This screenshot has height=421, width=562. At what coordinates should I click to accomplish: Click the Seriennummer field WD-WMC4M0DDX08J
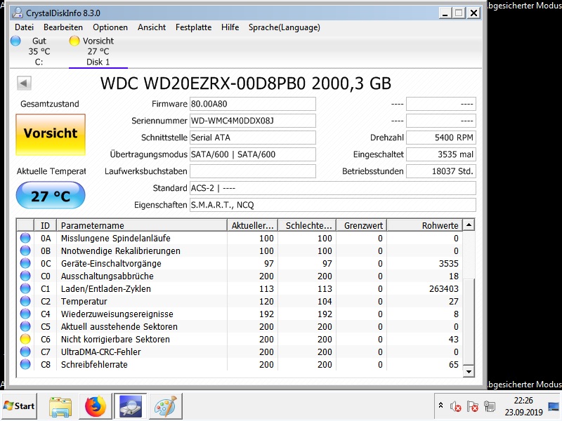253,121
